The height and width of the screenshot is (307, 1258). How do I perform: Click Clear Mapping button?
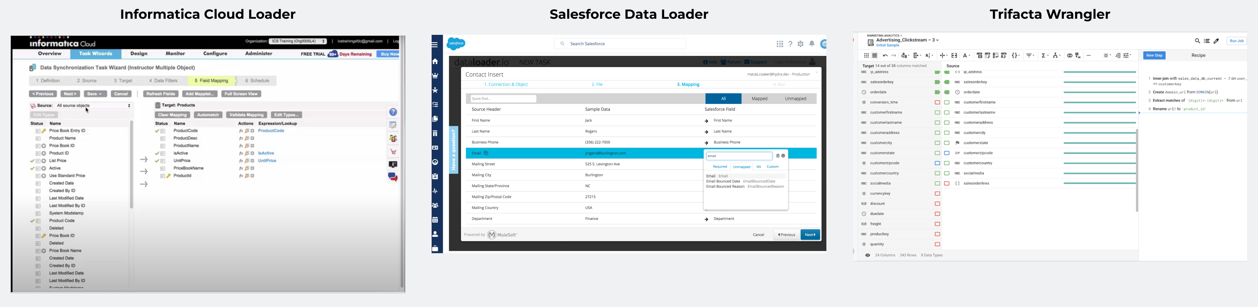[173, 115]
